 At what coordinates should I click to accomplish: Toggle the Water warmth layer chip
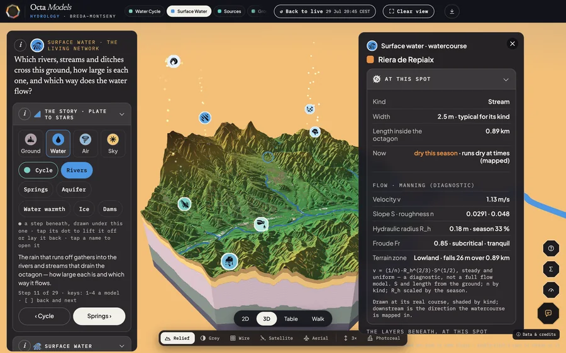point(45,209)
